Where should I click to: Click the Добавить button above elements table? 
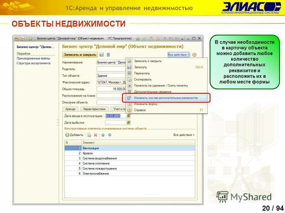(74, 135)
